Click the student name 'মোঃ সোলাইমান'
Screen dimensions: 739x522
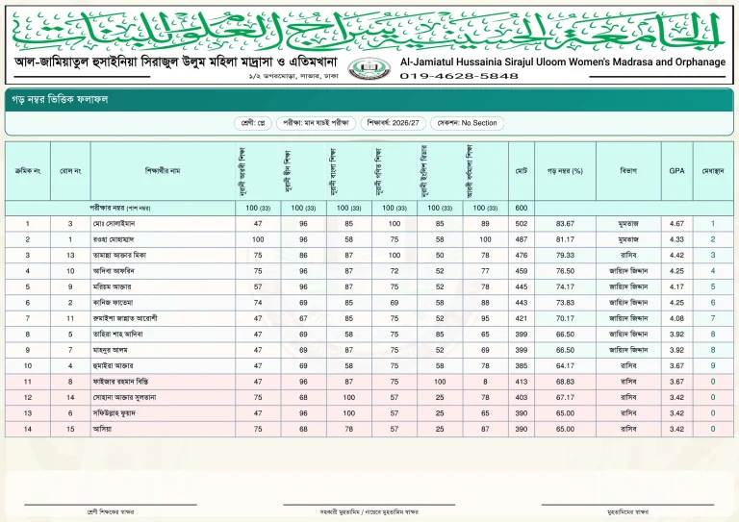[115, 224]
